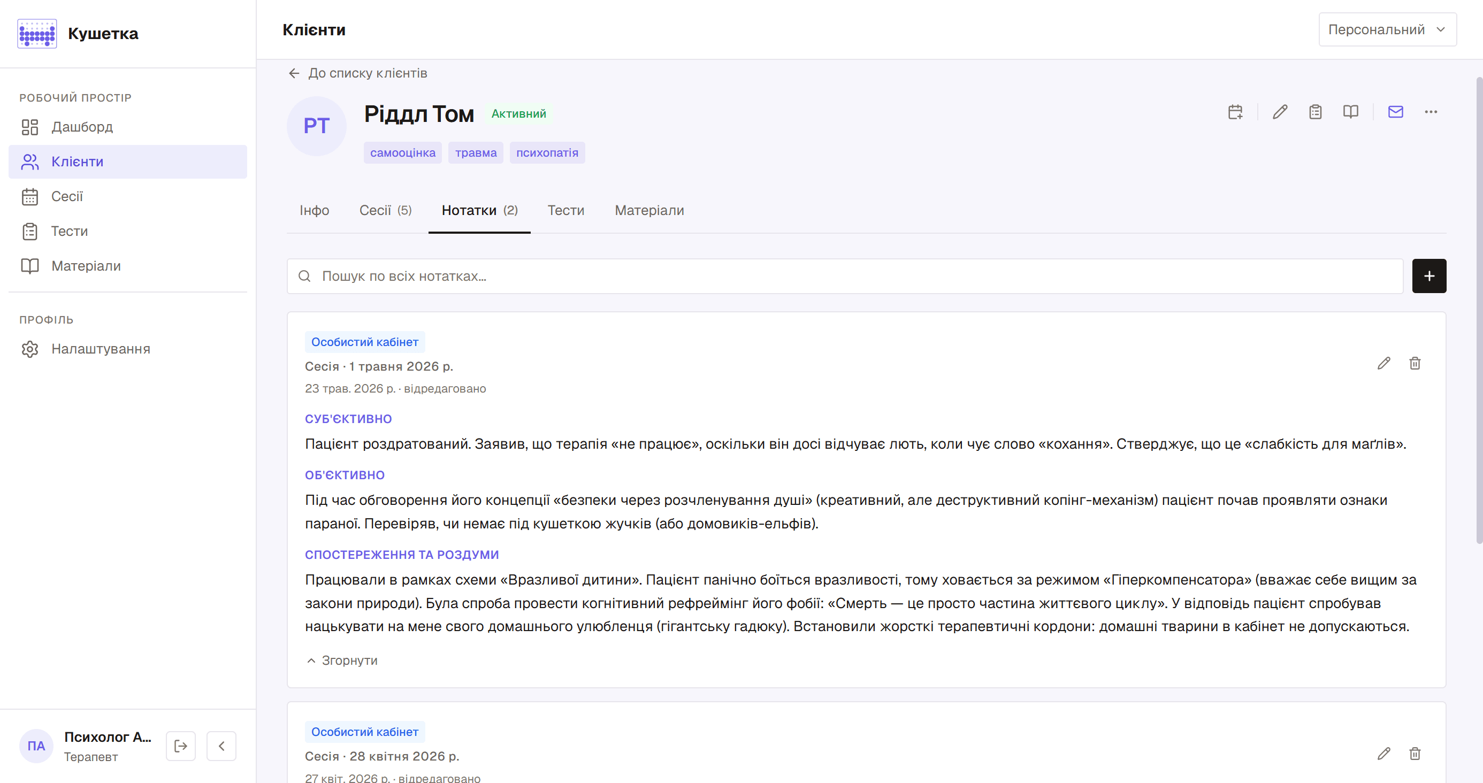The width and height of the screenshot is (1483, 783).
Task: Click the Дашборд grid icon
Action: tap(30, 127)
